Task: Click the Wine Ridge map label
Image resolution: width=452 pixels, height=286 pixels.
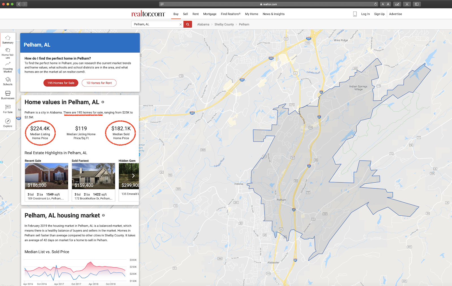Action: (341, 40)
